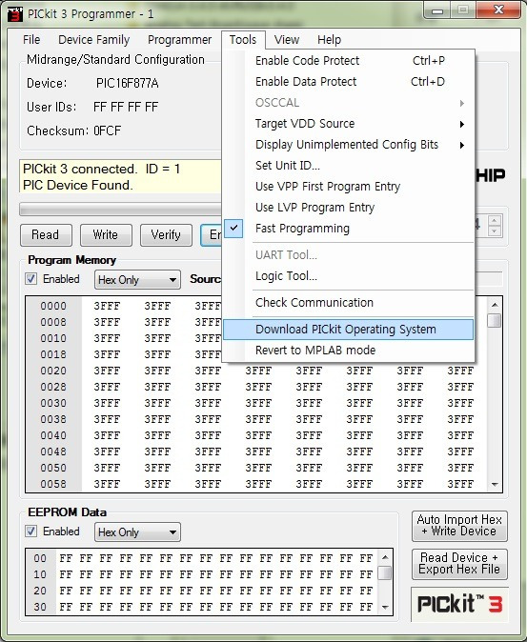The width and height of the screenshot is (527, 642).
Task: Click first FF byte in EEPROM row 30
Action: coord(66,607)
